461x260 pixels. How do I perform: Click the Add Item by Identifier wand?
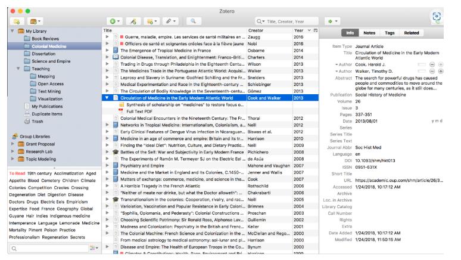[133, 21]
